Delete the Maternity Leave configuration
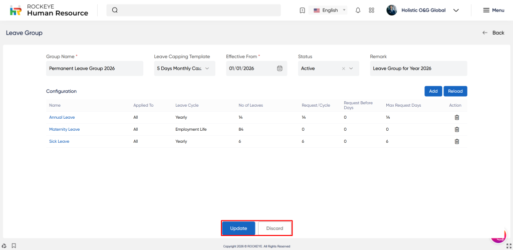The width and height of the screenshot is (513, 250). pos(456,129)
